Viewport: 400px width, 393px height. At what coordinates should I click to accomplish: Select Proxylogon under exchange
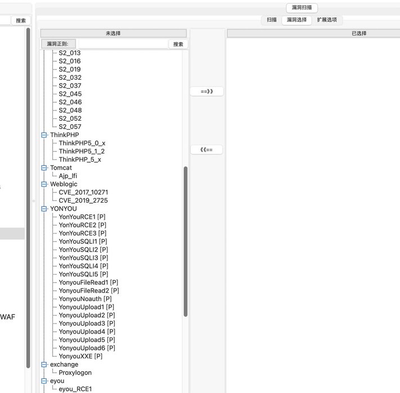click(75, 372)
